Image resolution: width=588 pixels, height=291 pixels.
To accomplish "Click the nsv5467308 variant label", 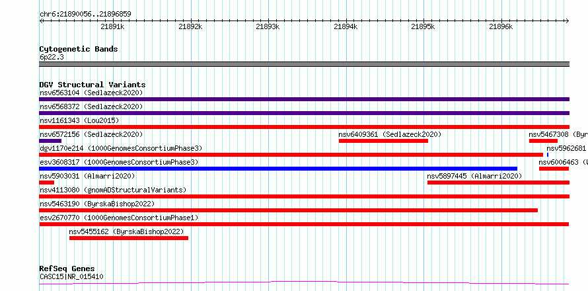I will [x=558, y=134].
